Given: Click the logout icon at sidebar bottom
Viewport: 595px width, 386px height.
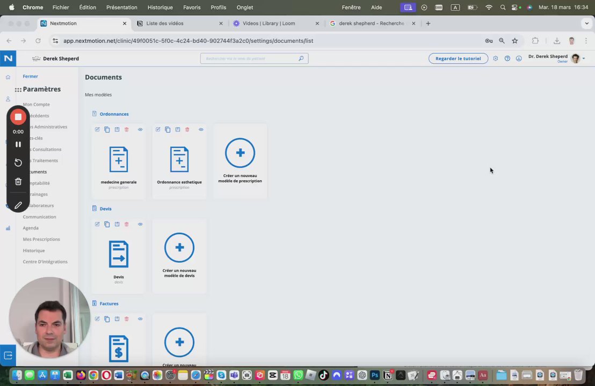Looking at the screenshot, I should [8, 355].
